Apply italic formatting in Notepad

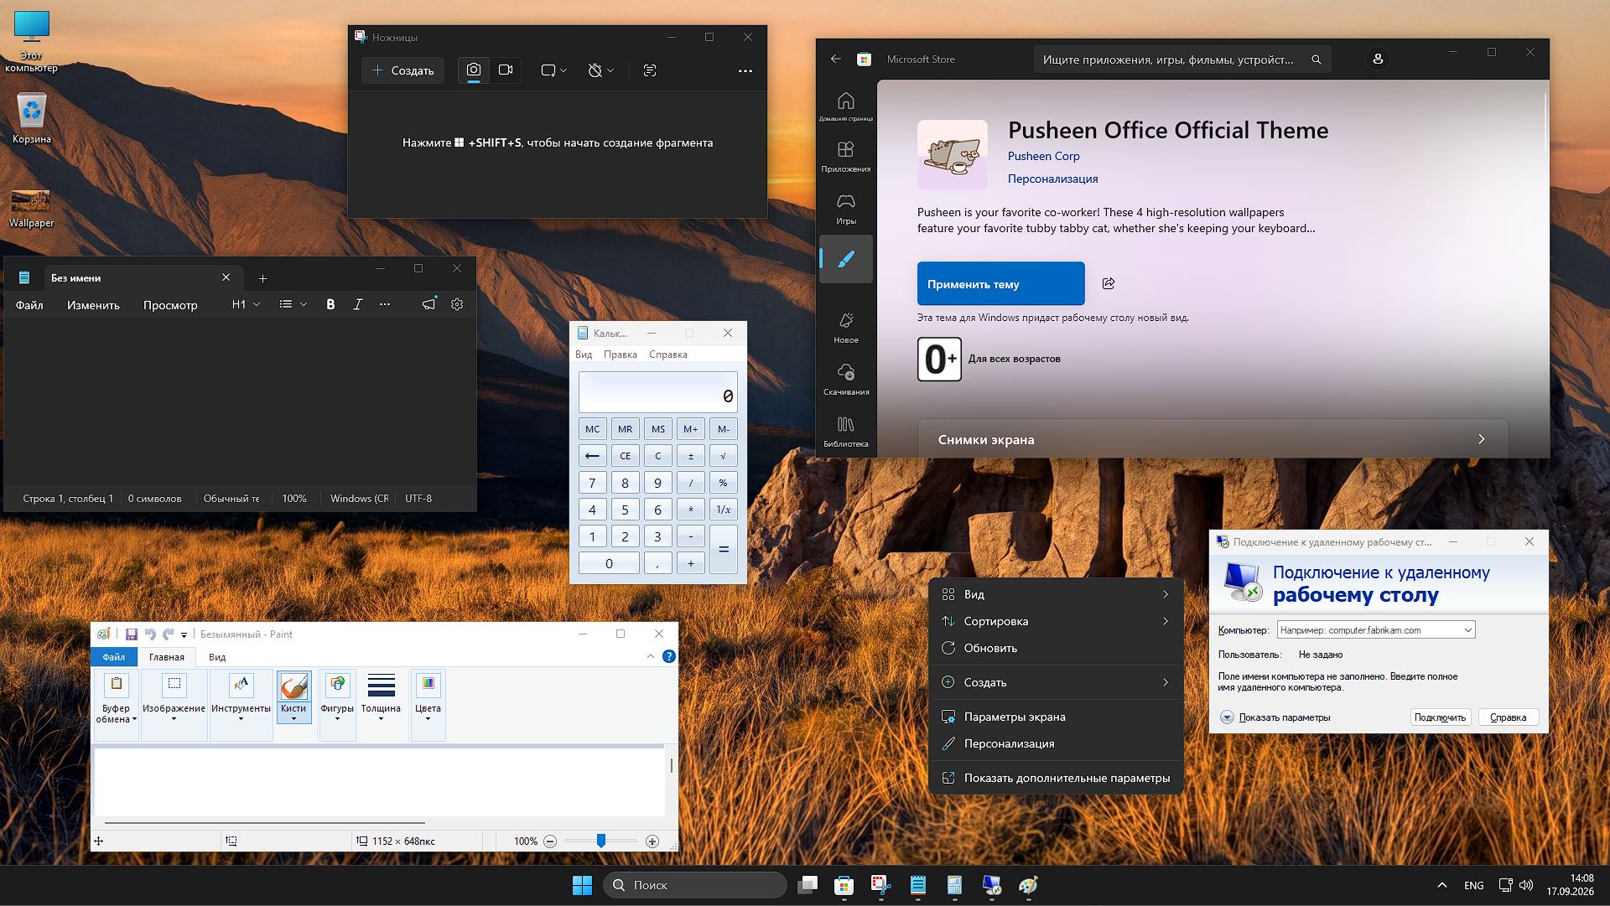pyautogui.click(x=358, y=304)
